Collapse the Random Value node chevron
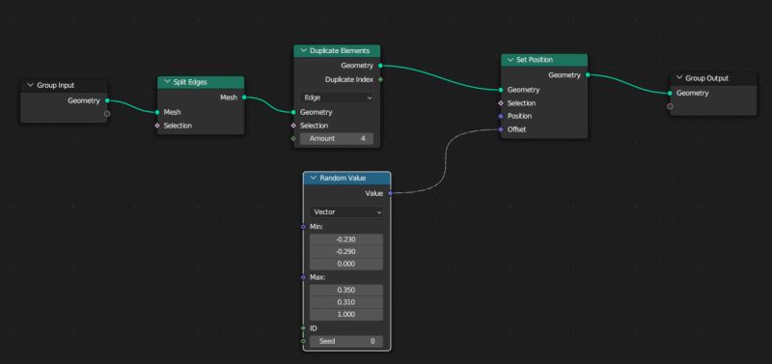 click(x=313, y=178)
